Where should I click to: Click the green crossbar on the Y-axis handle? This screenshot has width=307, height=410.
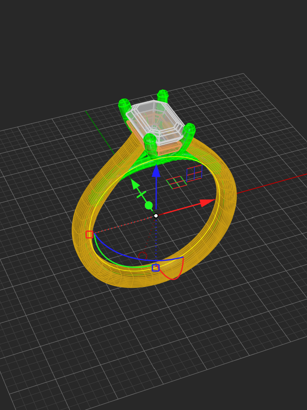coord(141,194)
